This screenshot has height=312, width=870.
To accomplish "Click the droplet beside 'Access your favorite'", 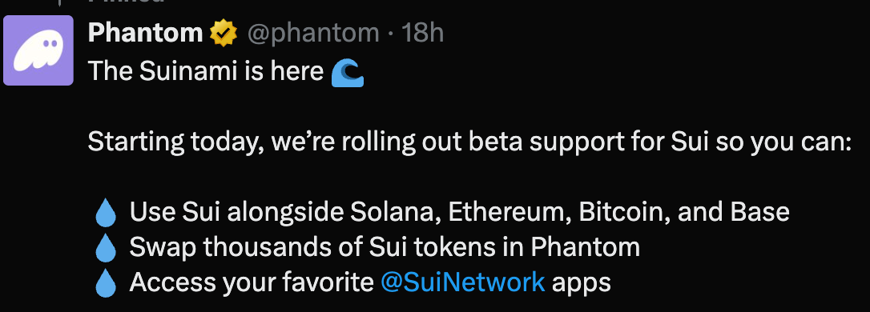I will click(106, 284).
